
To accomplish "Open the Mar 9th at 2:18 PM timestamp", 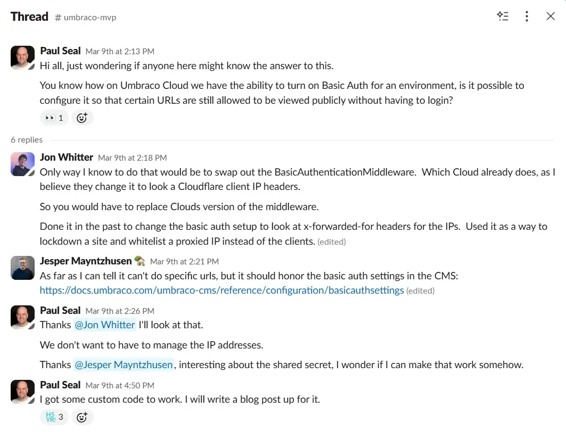I will tap(132, 158).
